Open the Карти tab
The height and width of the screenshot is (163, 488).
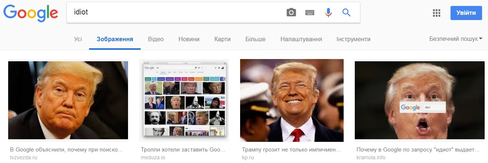222,39
